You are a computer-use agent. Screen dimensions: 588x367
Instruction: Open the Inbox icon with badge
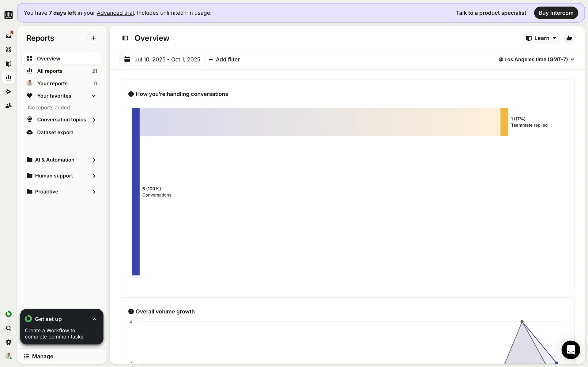click(9, 36)
